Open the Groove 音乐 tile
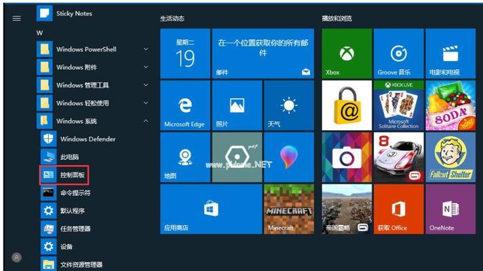The height and width of the screenshot is (271, 483). click(399, 54)
